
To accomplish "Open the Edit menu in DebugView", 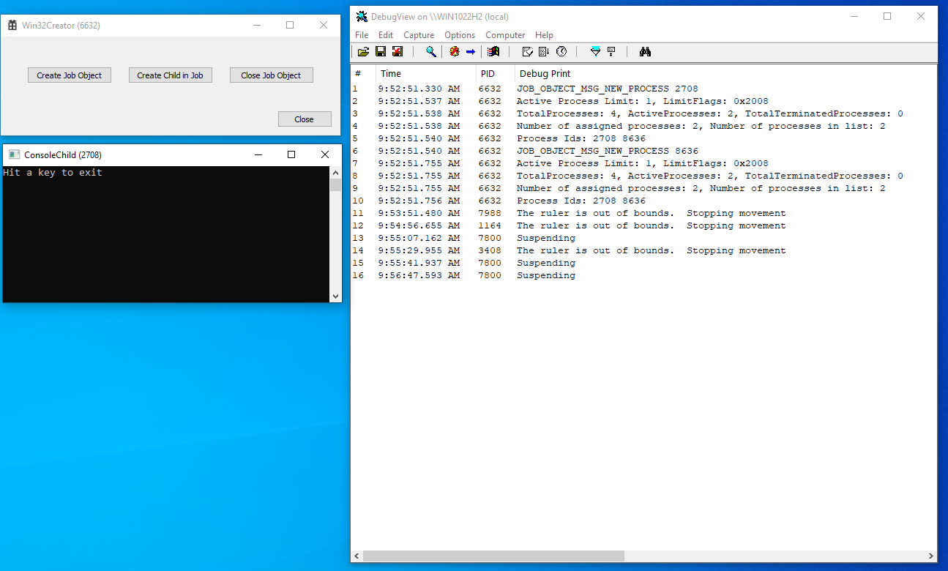I will 386,35.
